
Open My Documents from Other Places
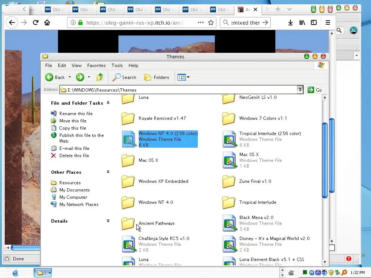(74, 190)
